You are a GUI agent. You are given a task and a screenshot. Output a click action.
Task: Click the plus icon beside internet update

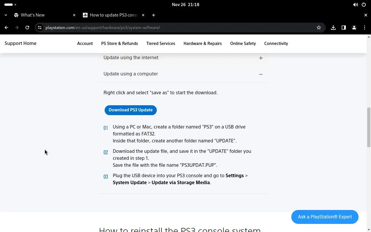[261, 58]
